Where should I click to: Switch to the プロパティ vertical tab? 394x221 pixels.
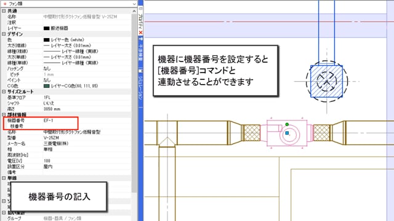140,21
